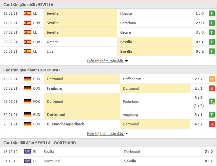This screenshot has height=166, width=217.
Task: Click the T badge for Dortmund vs Paderborn
Action: 212,101
